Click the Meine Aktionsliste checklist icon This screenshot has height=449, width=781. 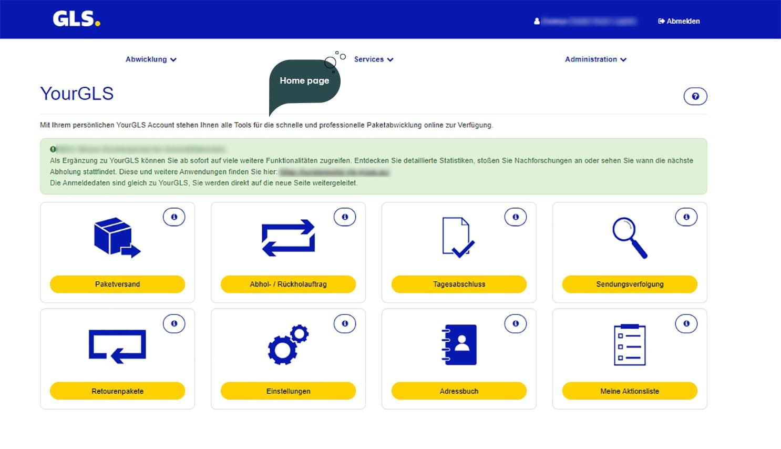coord(629,345)
